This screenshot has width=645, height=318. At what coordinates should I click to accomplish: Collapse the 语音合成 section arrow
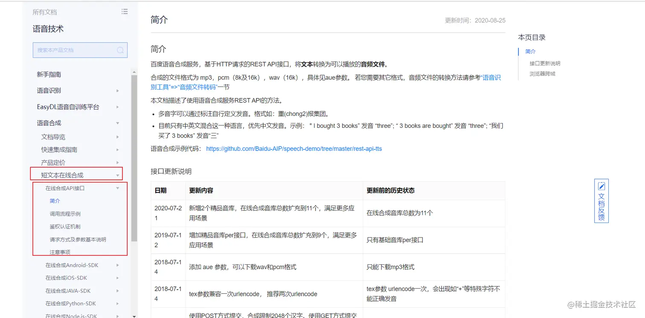click(117, 123)
